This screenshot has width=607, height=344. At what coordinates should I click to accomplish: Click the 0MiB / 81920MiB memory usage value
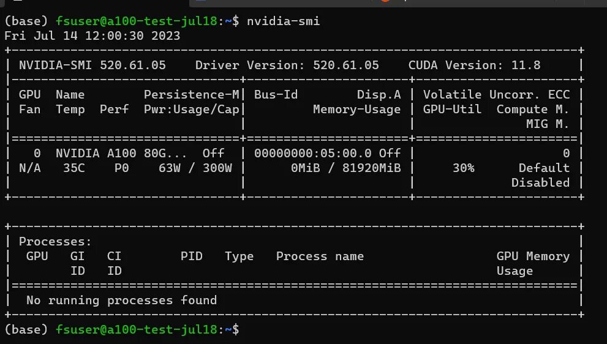tap(345, 168)
